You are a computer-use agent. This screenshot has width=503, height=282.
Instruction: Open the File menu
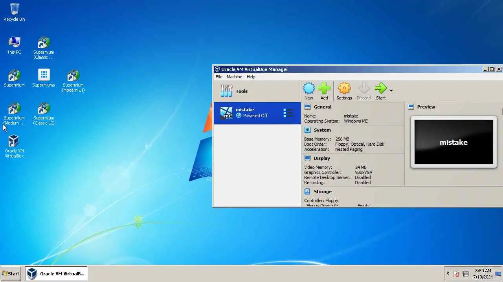[x=219, y=77]
